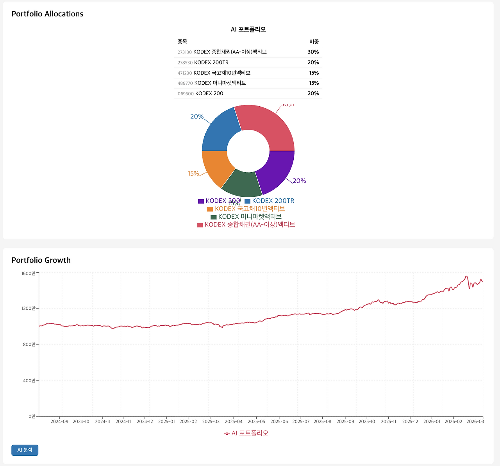The height and width of the screenshot is (466, 500).
Task: Click ticker code 471230
Action: (x=185, y=73)
